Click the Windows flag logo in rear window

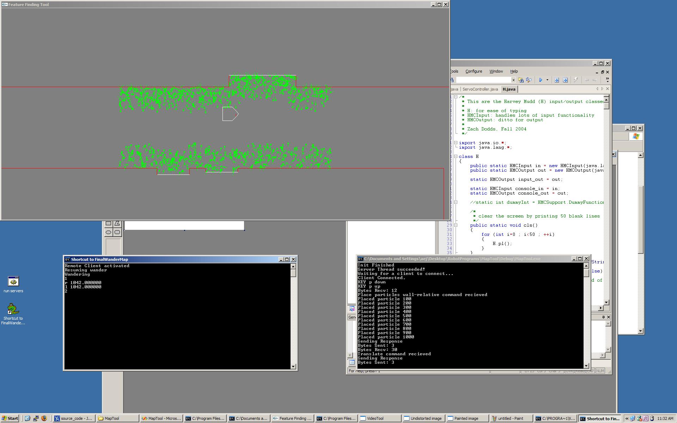click(x=636, y=136)
